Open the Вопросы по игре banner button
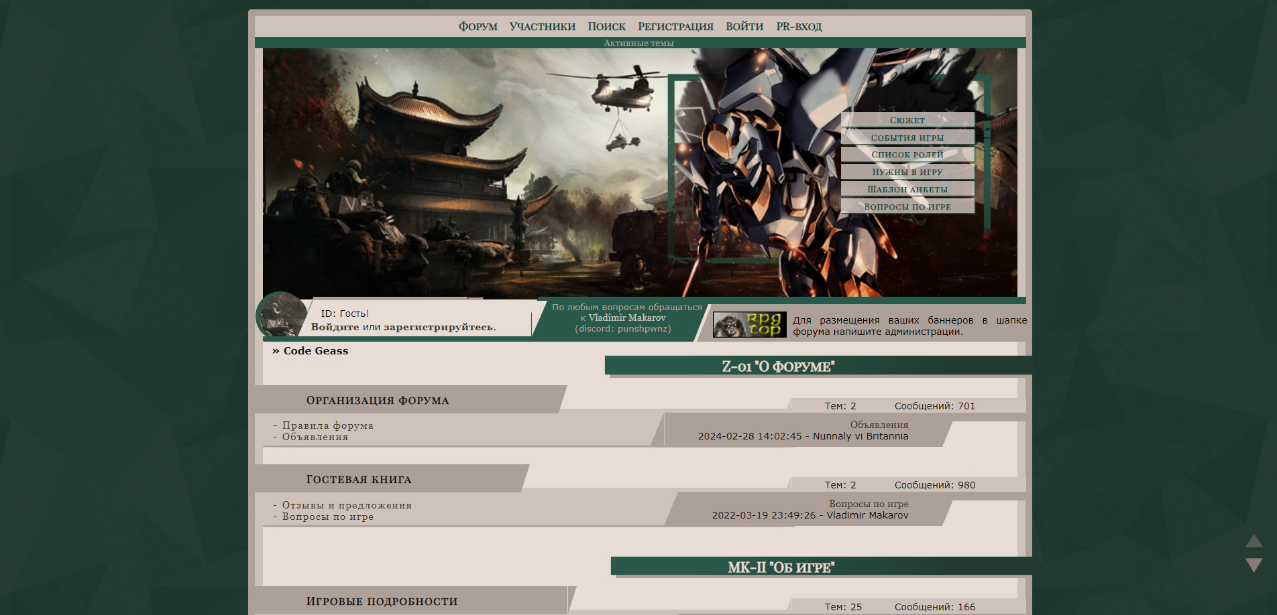 [x=907, y=206]
